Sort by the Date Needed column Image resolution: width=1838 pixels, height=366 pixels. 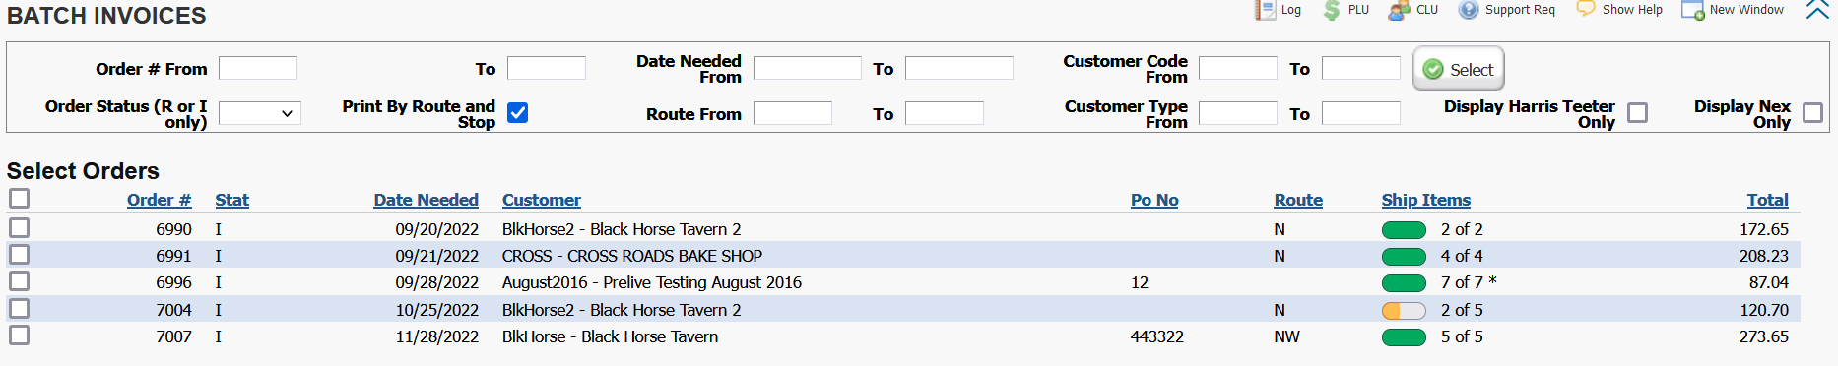426,200
